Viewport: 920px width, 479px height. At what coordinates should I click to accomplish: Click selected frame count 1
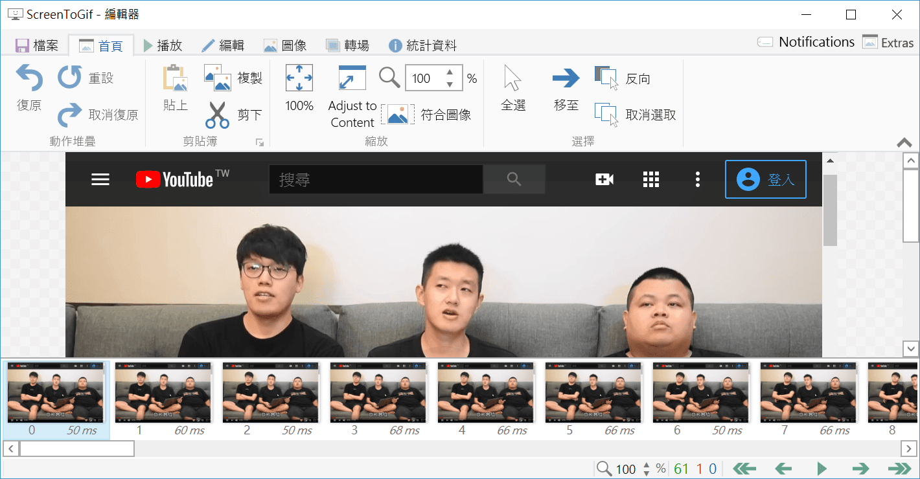(700, 469)
